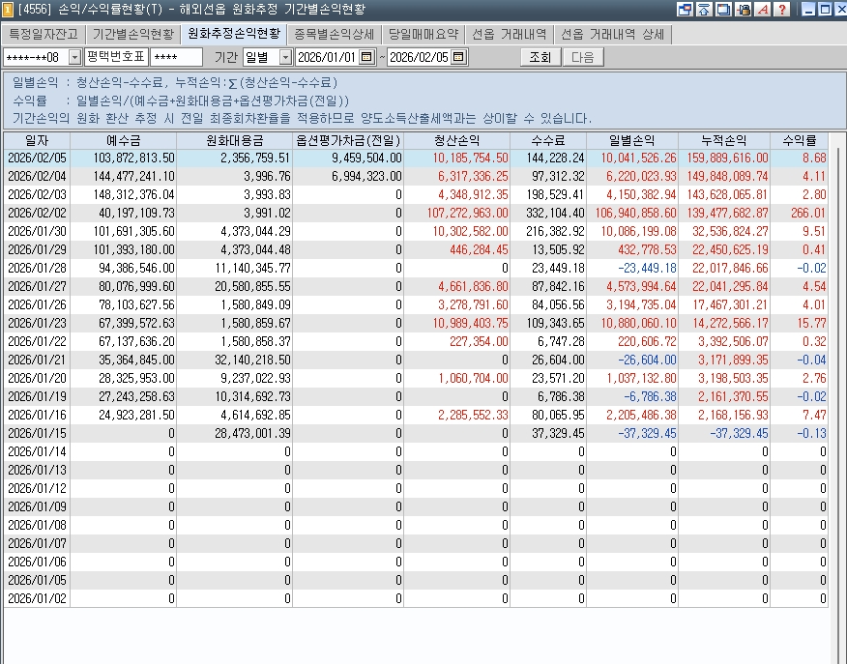The image size is (847, 664).
Task: Click the always-on-top arrow icon
Action: pyautogui.click(x=704, y=9)
